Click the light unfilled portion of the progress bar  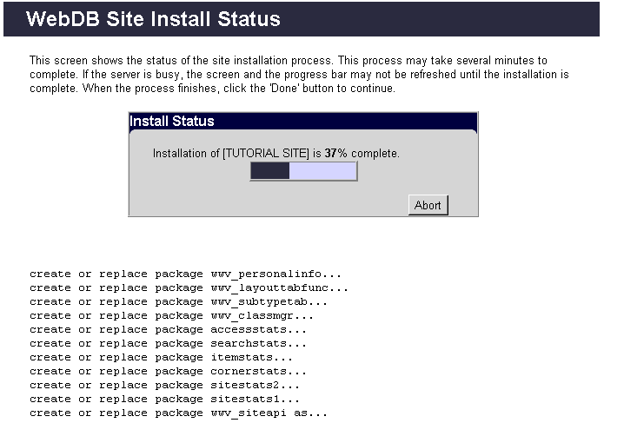pyautogui.click(x=322, y=171)
